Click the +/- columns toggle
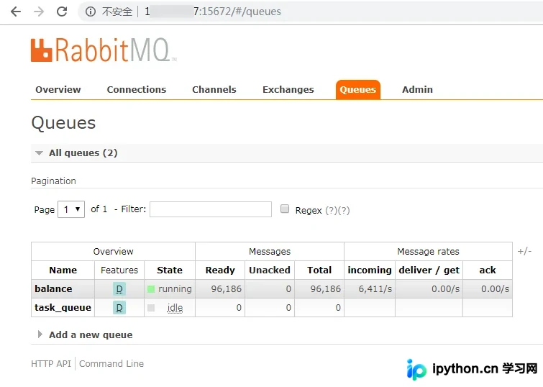Screen dimensions: 543x387 (x=524, y=251)
